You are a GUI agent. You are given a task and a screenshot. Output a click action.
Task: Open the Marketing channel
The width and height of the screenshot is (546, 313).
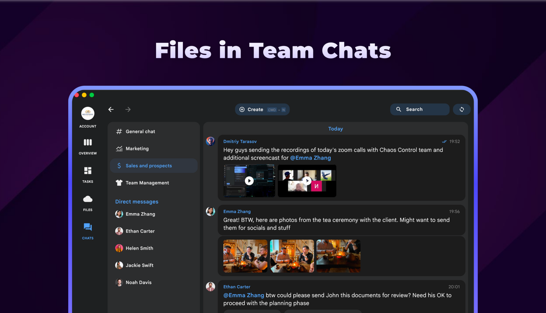(x=154, y=149)
